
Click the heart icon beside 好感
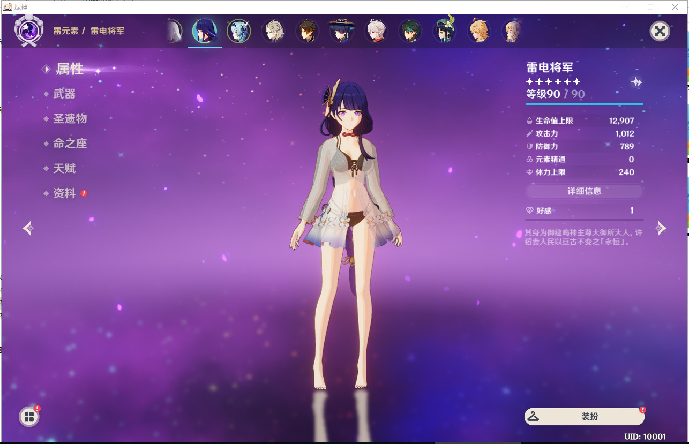[530, 211]
